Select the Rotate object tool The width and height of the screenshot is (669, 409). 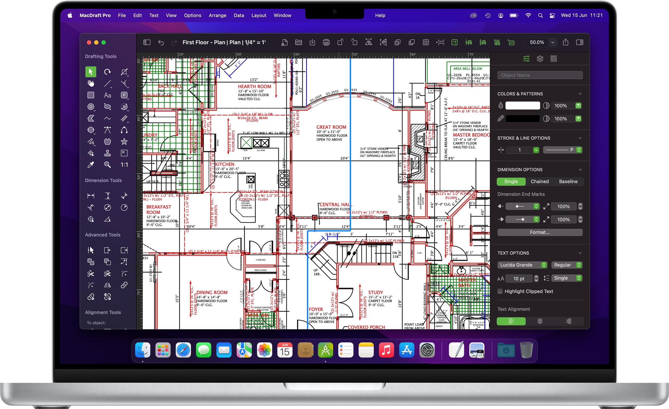tap(107, 73)
